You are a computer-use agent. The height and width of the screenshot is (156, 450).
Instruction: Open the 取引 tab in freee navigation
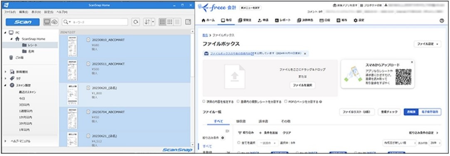point(226,20)
